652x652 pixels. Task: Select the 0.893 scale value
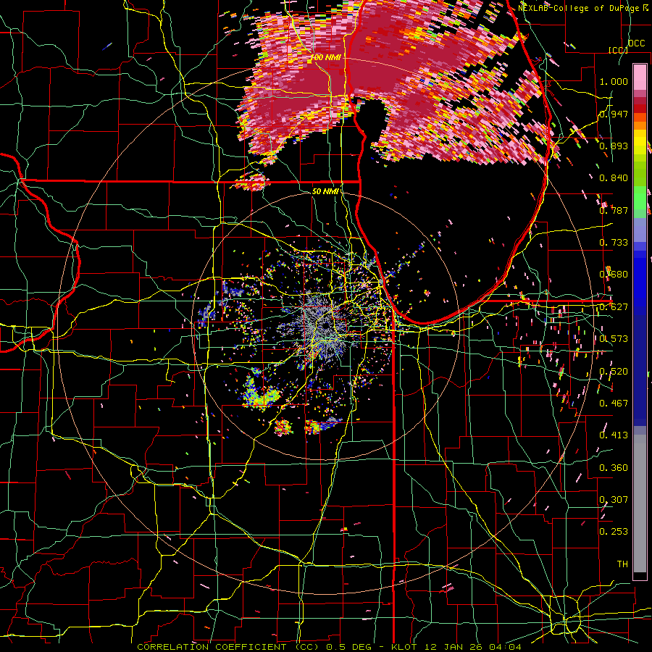[x=614, y=146]
